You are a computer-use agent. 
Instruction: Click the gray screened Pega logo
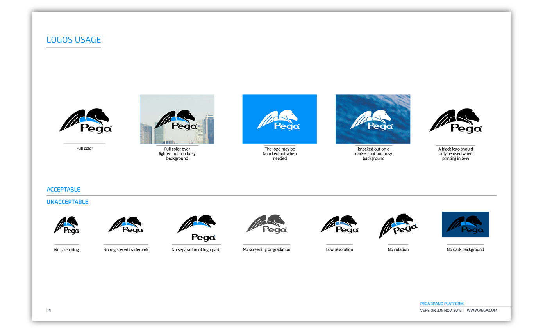(x=266, y=224)
